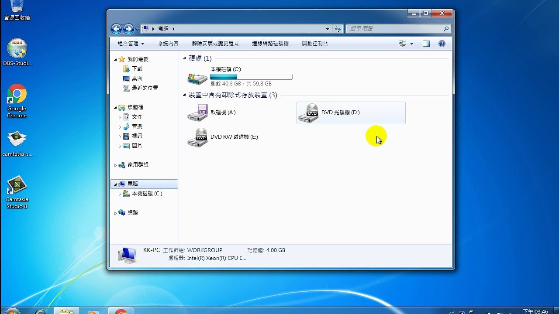Click 解除安裝或變更程式 in the toolbar
Viewport: 559px width, 314px height.
point(215,44)
